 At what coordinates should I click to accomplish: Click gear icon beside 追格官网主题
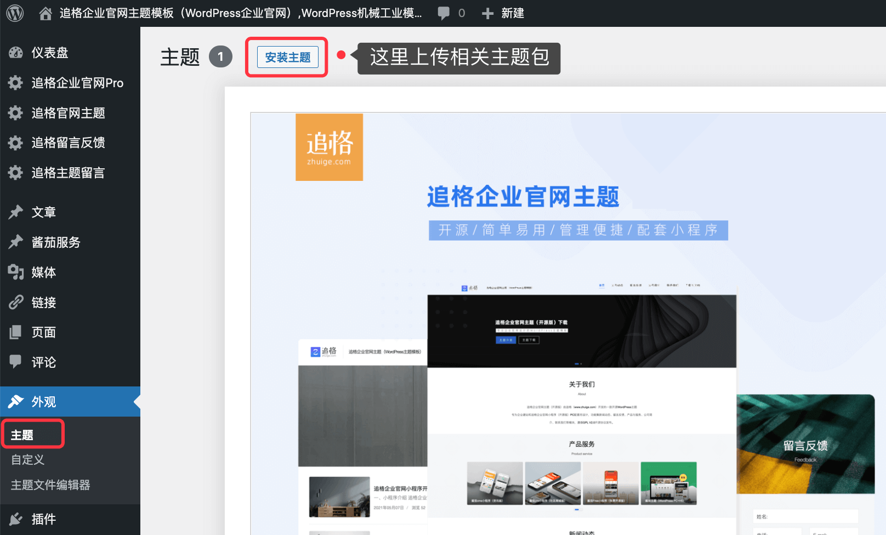tap(16, 113)
